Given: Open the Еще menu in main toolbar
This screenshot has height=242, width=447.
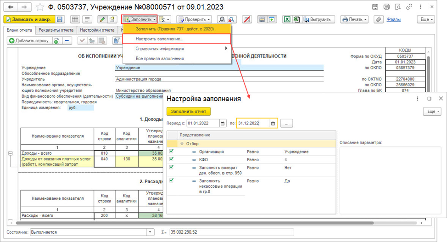Looking at the screenshot, I should tap(426, 19).
